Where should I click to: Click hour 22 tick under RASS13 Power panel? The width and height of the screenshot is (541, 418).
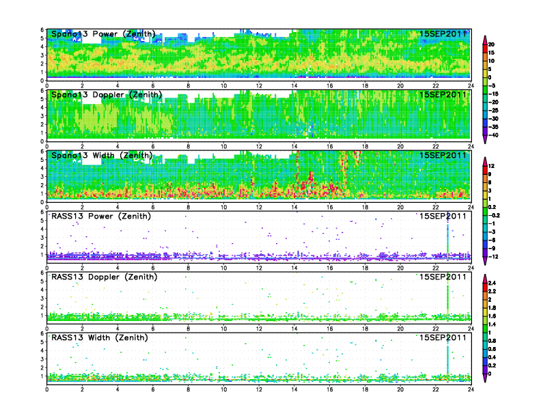pos(436,268)
